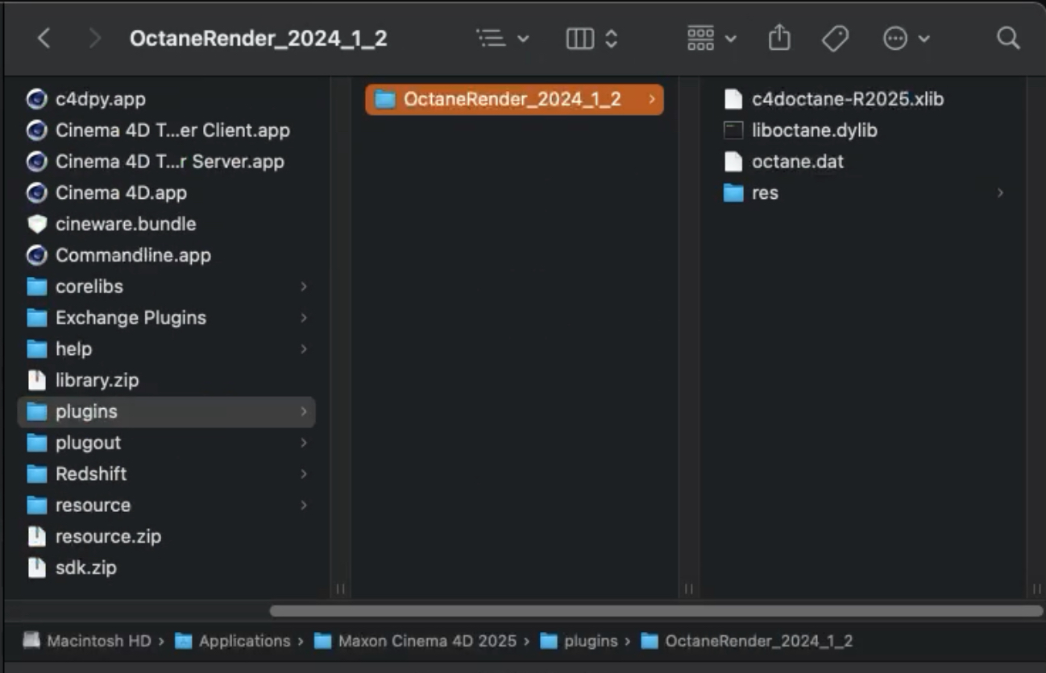Select the library.zip file name

[x=98, y=380]
